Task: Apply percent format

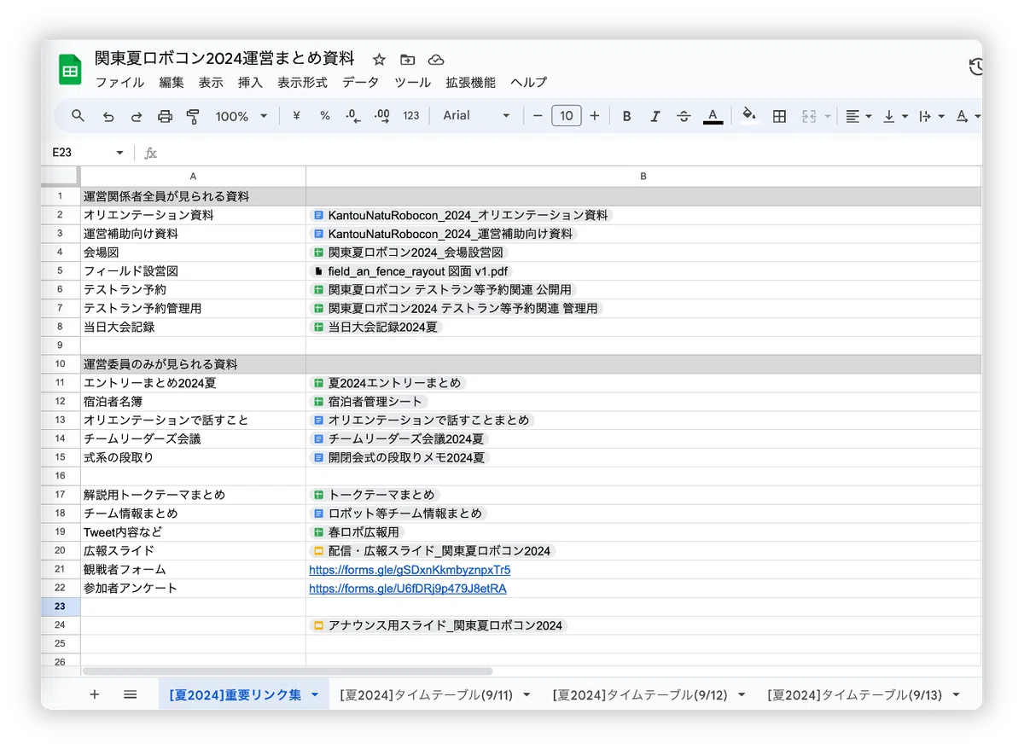Action: (325, 116)
